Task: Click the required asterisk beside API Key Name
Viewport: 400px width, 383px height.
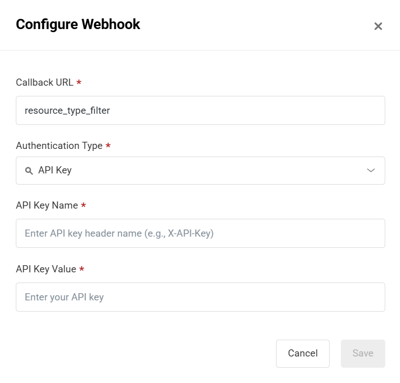Action: pyautogui.click(x=84, y=206)
